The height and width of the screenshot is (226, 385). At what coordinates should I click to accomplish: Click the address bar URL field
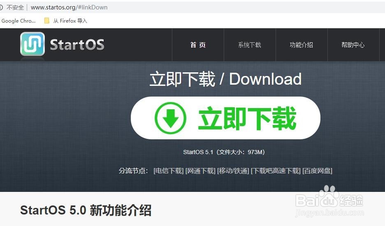coord(69,7)
